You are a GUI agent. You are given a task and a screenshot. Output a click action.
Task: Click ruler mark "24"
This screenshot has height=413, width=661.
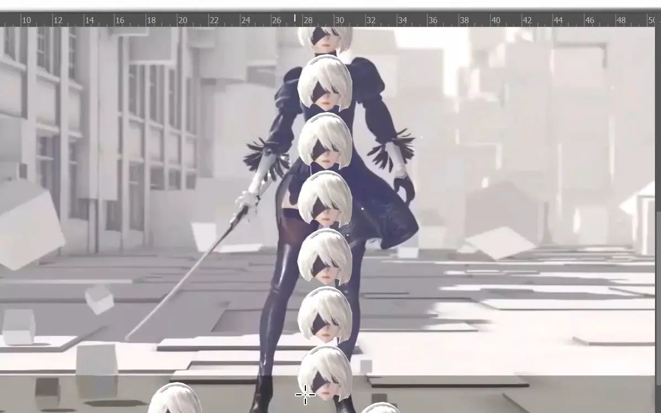pos(245,20)
